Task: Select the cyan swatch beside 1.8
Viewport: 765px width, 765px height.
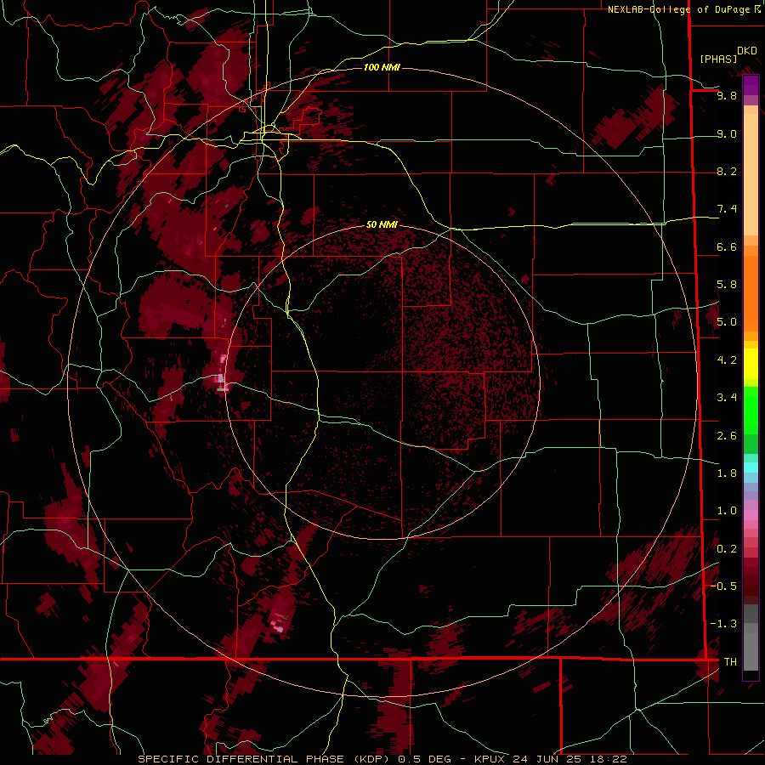Action: click(x=751, y=467)
